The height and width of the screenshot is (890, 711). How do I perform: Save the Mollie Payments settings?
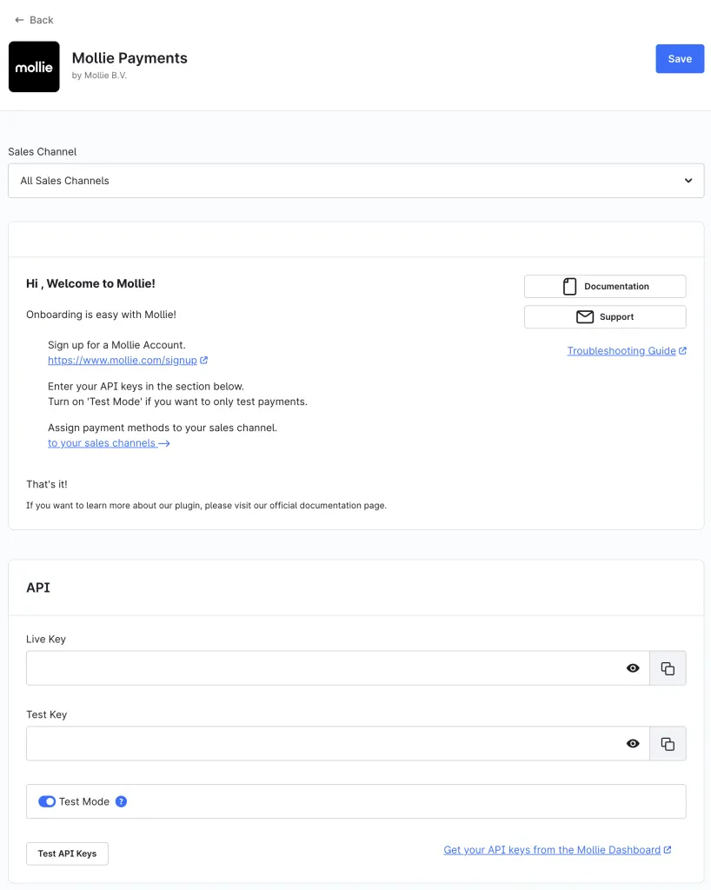click(x=680, y=58)
